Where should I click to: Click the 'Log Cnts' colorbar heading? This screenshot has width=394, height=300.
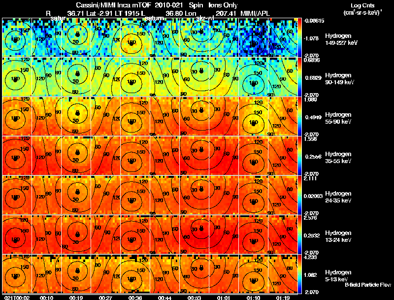pyautogui.click(x=362, y=5)
